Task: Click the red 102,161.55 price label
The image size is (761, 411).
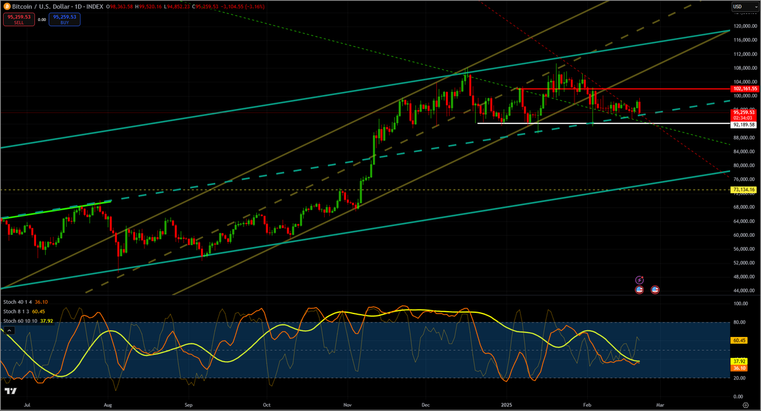Action: (745, 89)
